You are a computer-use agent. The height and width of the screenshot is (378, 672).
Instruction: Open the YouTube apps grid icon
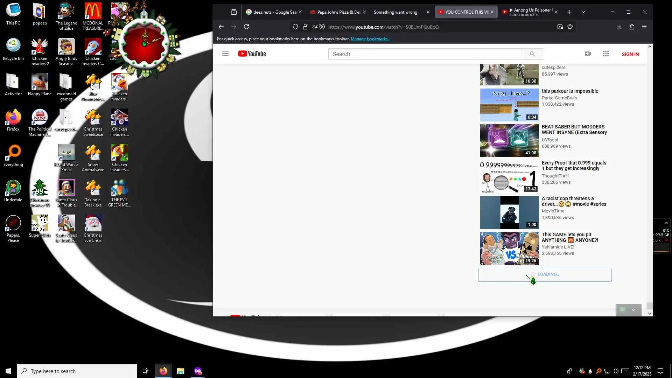pyautogui.click(x=606, y=54)
